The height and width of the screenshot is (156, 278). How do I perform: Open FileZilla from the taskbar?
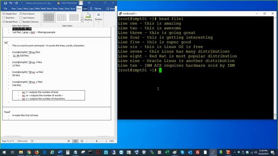(198, 152)
